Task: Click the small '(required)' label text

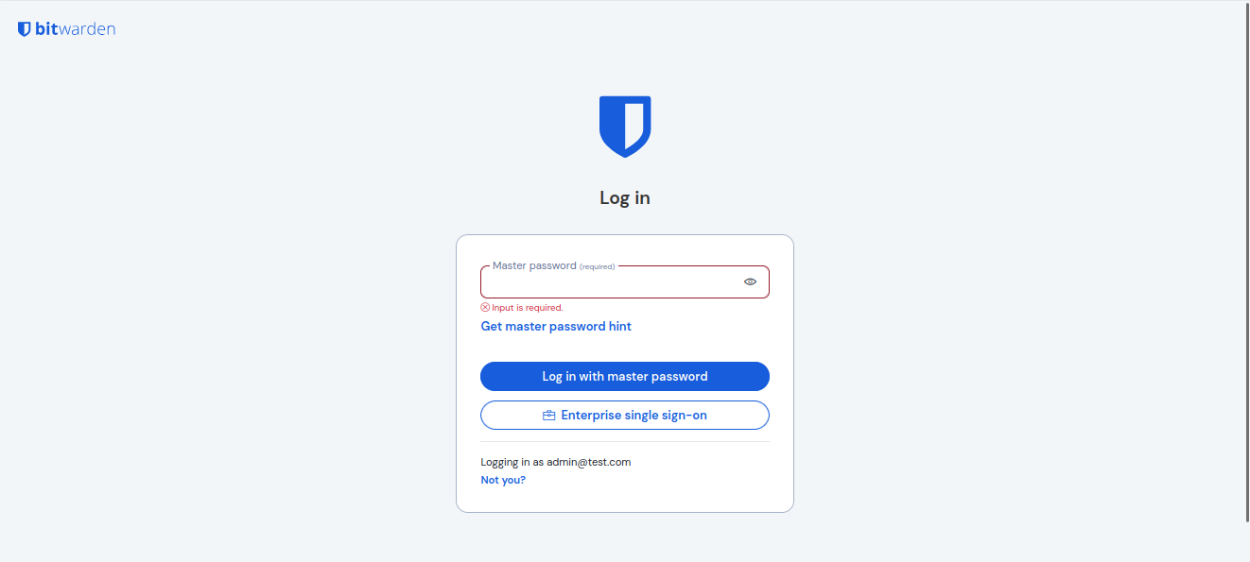Action: pyautogui.click(x=597, y=267)
